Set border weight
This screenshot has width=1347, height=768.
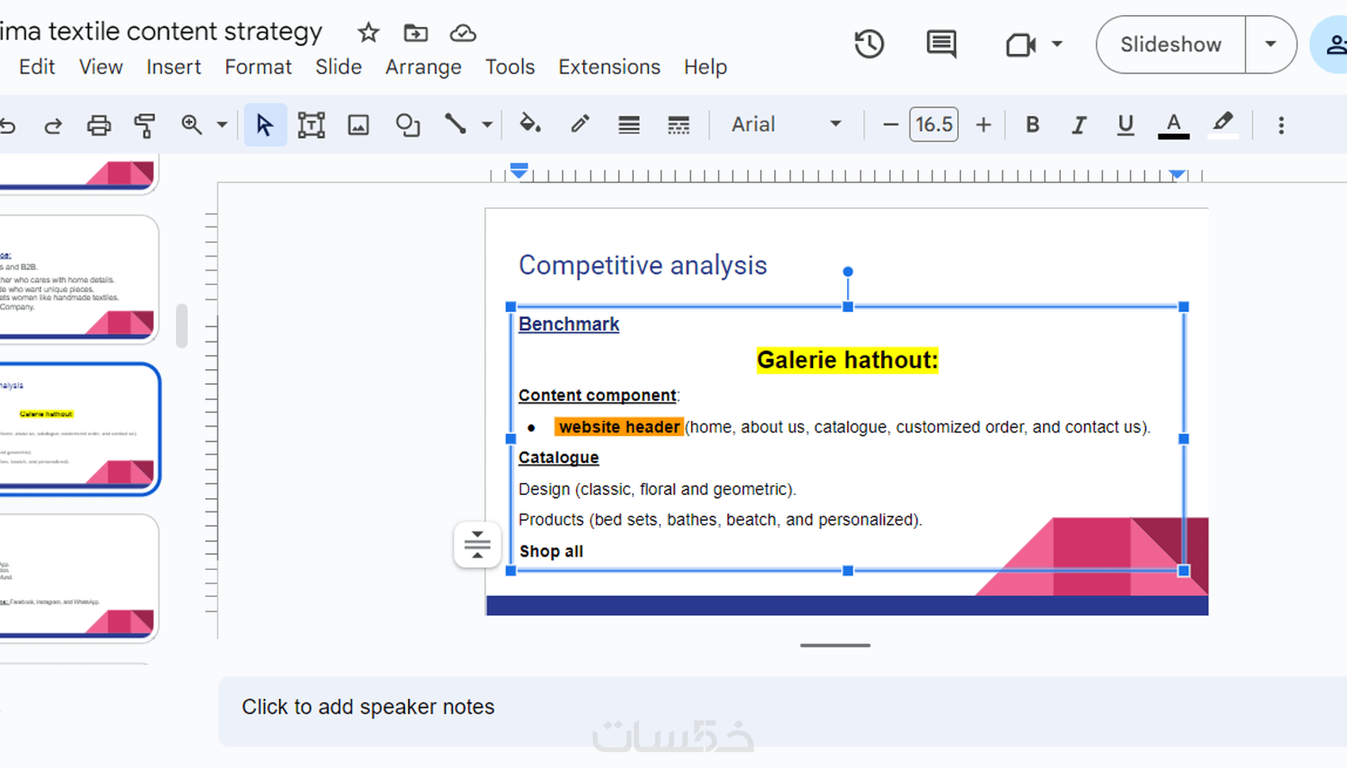coord(629,125)
